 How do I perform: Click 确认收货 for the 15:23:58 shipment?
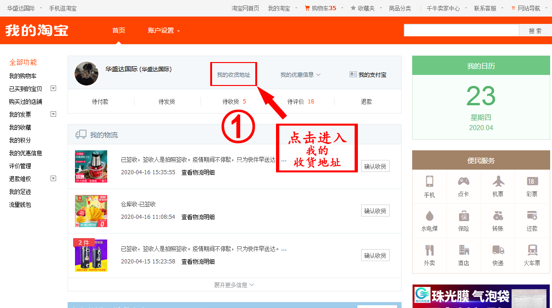click(x=375, y=255)
